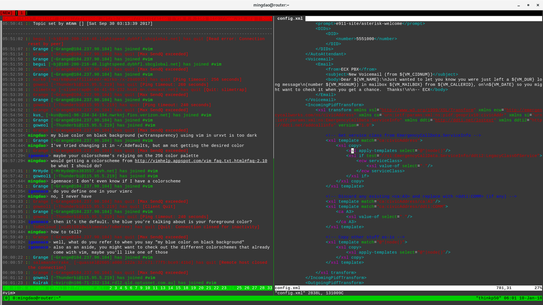Click the "Get service class from" comment

pyautogui.click(x=403, y=136)
